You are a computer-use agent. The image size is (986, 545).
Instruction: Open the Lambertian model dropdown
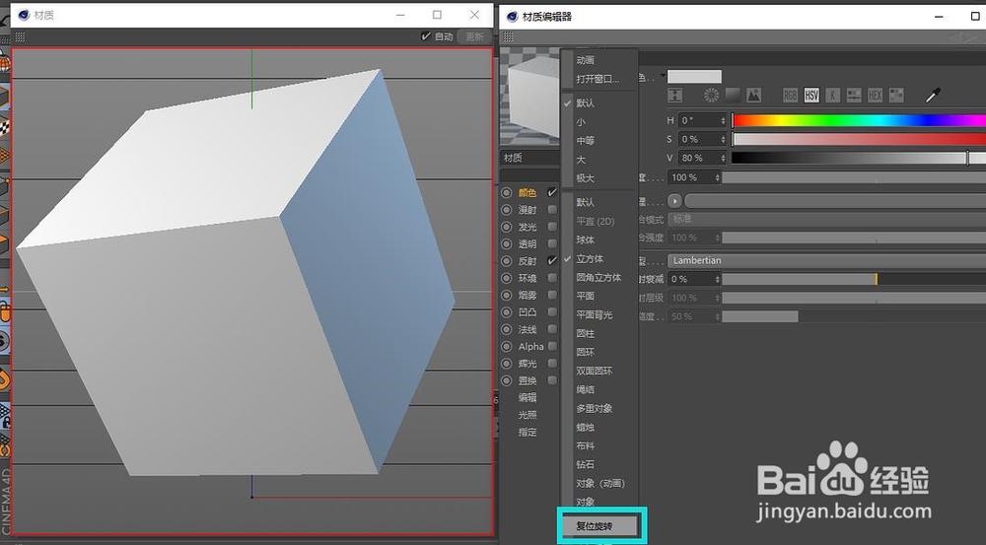pyautogui.click(x=826, y=260)
